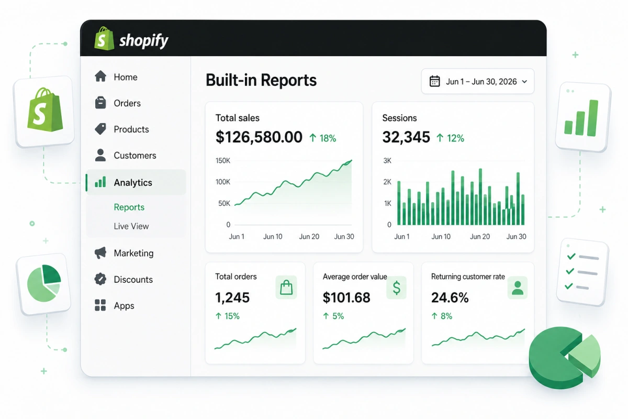Click the Orders box icon
Viewport: 628px width, 419px height.
pos(100,103)
